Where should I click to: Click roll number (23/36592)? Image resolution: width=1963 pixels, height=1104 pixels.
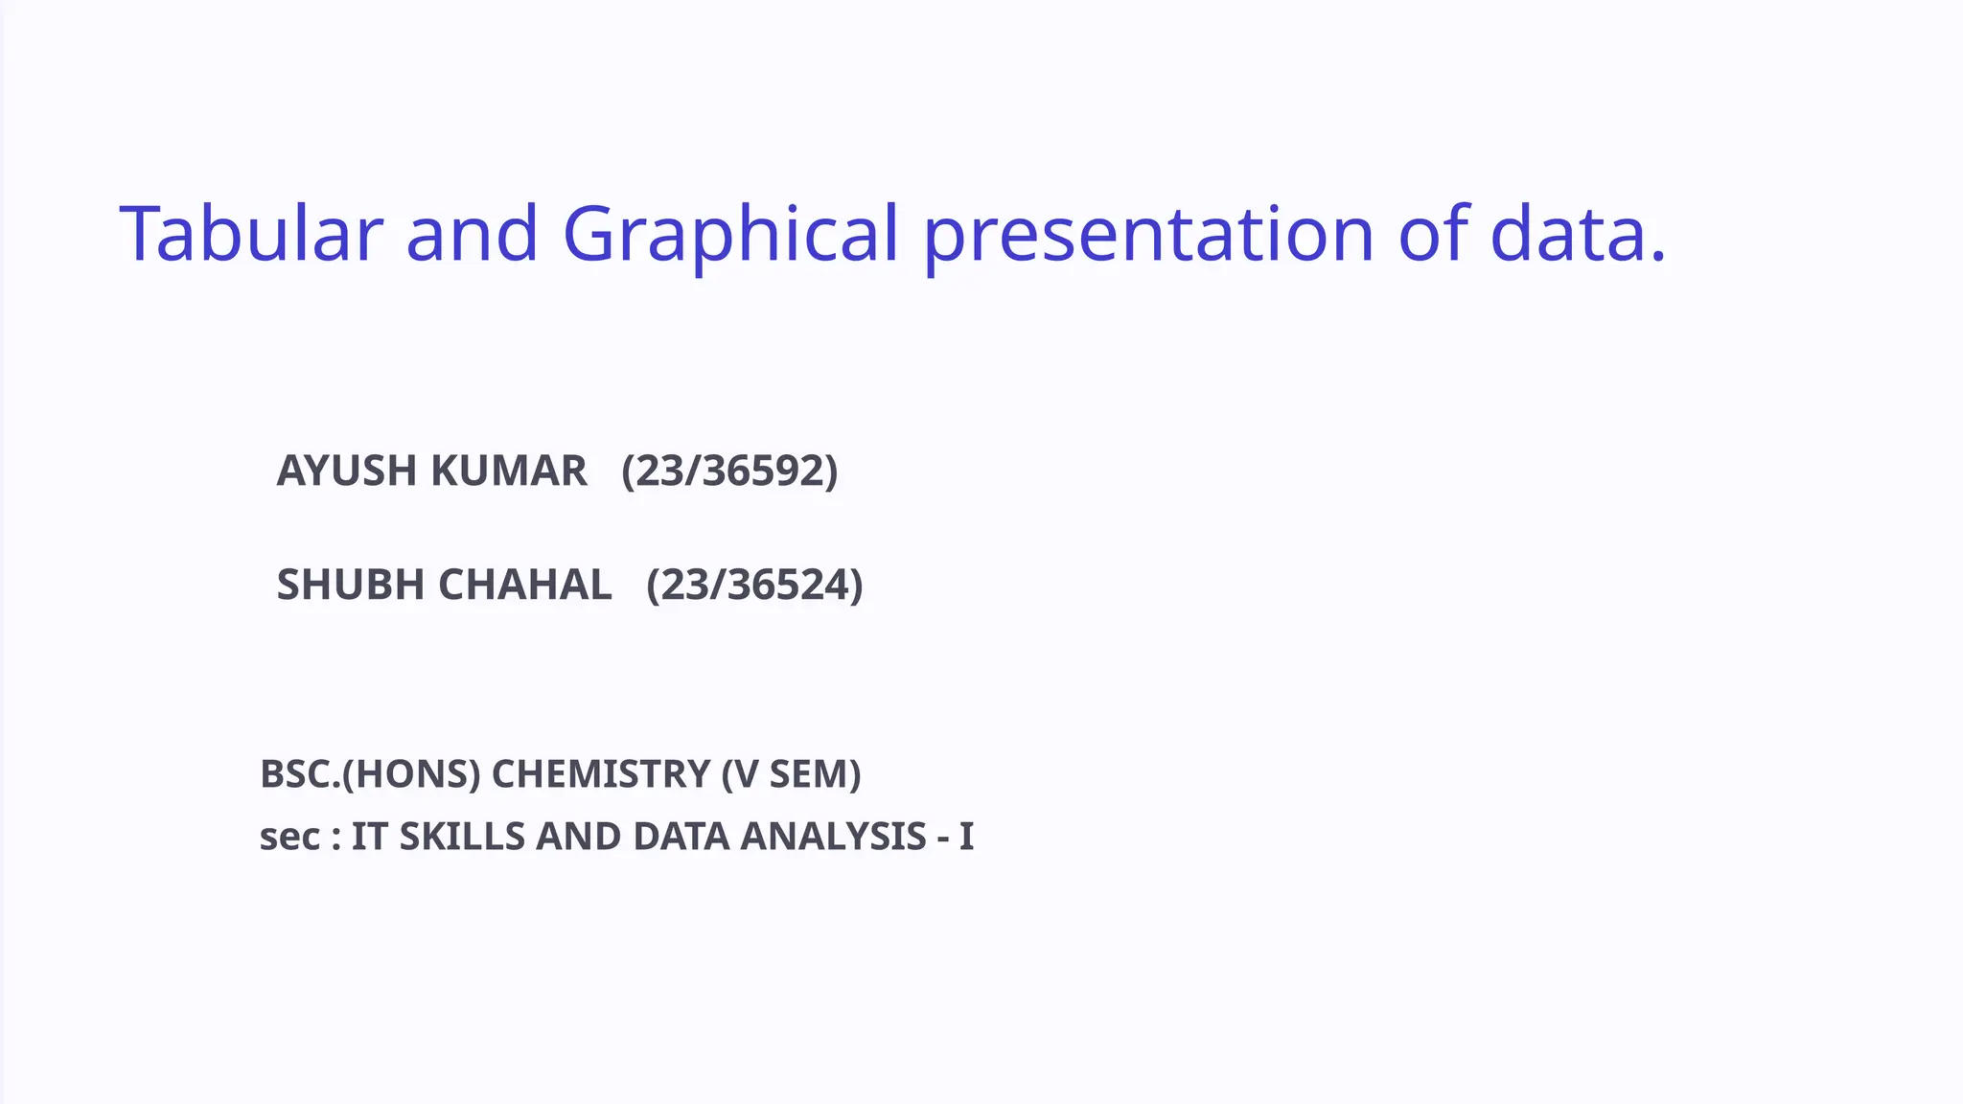[729, 471]
